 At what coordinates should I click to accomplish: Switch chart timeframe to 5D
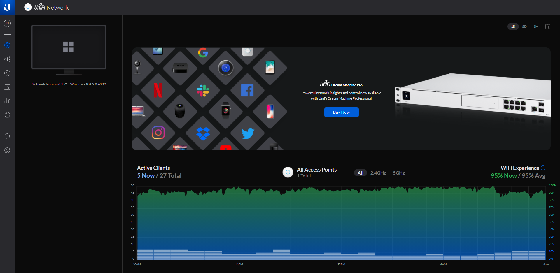coord(524,26)
